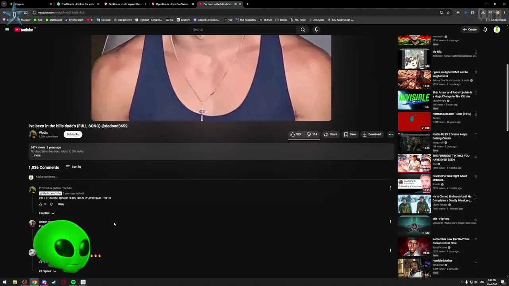The height and width of the screenshot is (286, 509).
Task: Open the ChatGPT bookmark
Action: (x=183, y=19)
